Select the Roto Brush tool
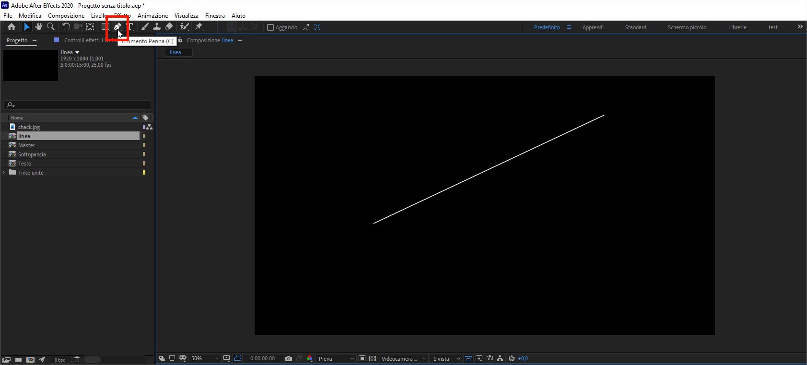 click(x=184, y=27)
